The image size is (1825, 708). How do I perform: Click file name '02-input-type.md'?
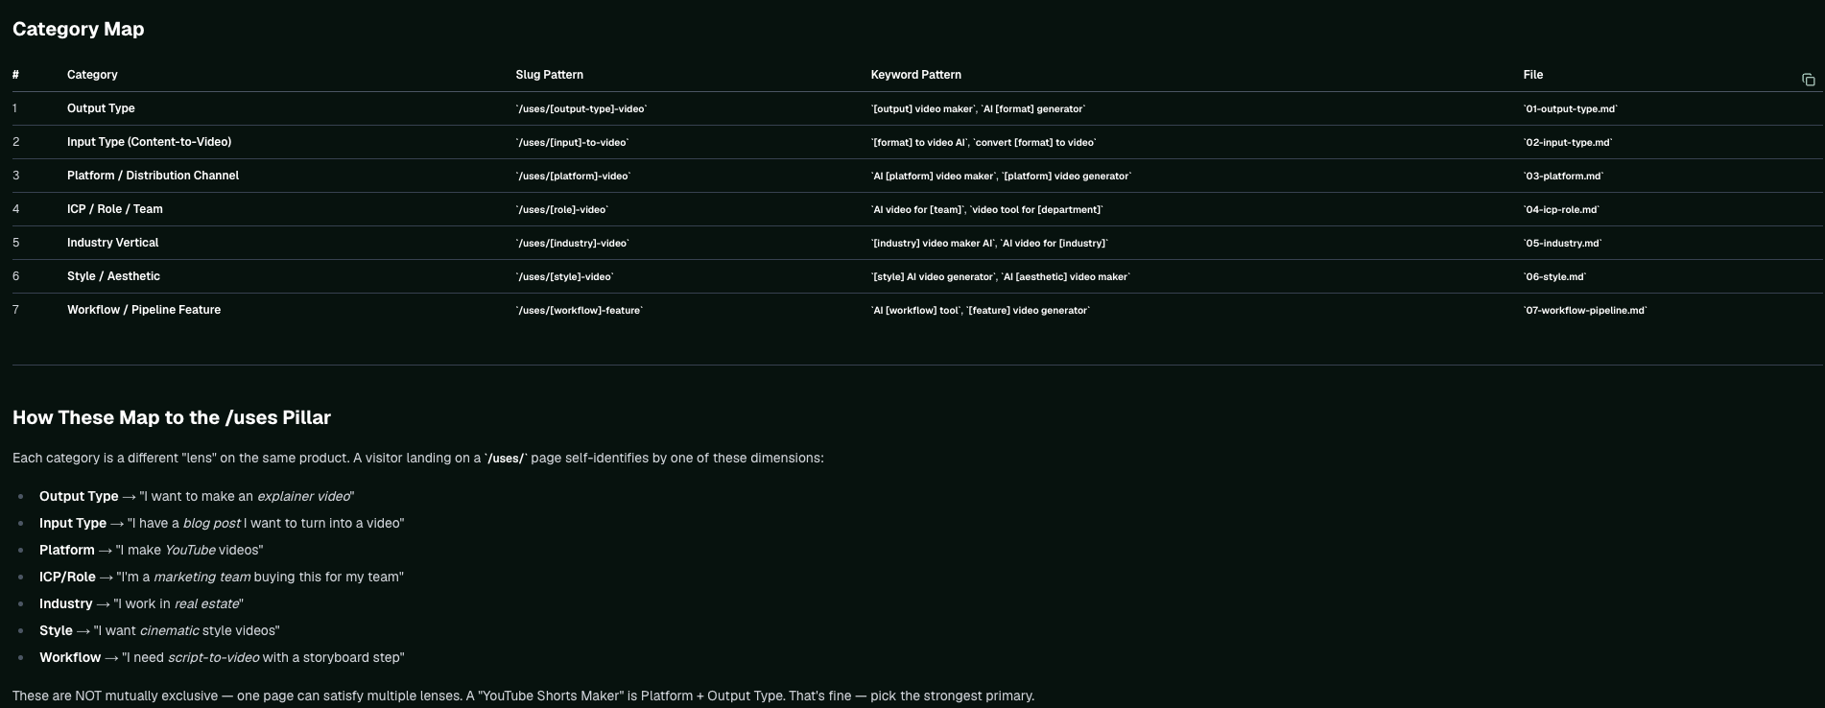1568,143
